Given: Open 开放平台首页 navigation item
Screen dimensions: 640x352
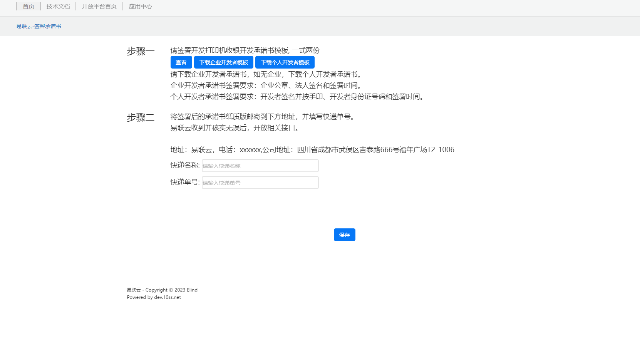Looking at the screenshot, I should 99,7.
